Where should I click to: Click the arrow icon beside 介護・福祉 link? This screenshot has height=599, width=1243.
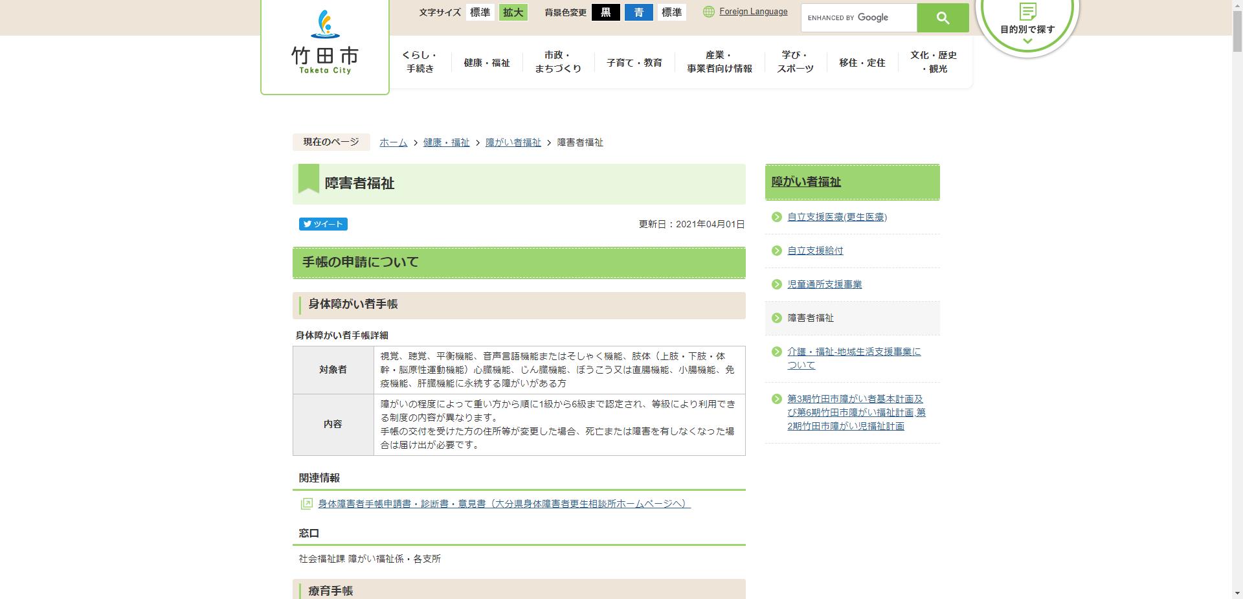775,352
